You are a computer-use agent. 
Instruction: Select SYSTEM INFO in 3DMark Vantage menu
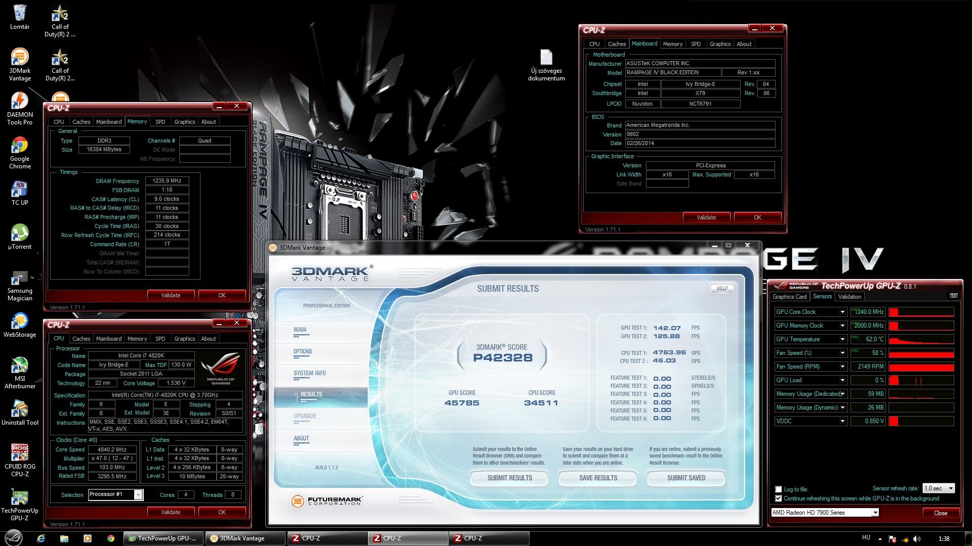pyautogui.click(x=309, y=373)
